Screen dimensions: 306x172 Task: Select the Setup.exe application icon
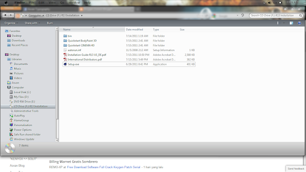pyautogui.click(x=65, y=64)
